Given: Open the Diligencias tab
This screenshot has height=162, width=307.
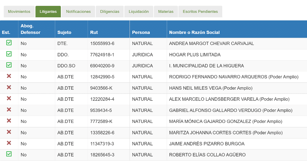Looking at the screenshot, I should [109, 11].
